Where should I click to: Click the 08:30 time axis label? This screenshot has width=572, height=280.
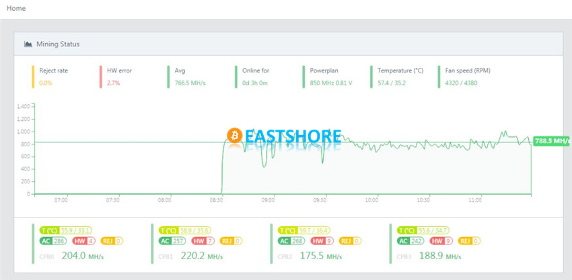[217, 200]
